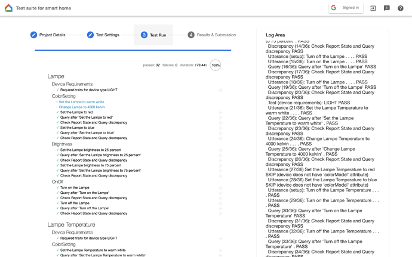Click the 'Lampe' suite heading
Screen dimensions: 412x257
(56, 76)
